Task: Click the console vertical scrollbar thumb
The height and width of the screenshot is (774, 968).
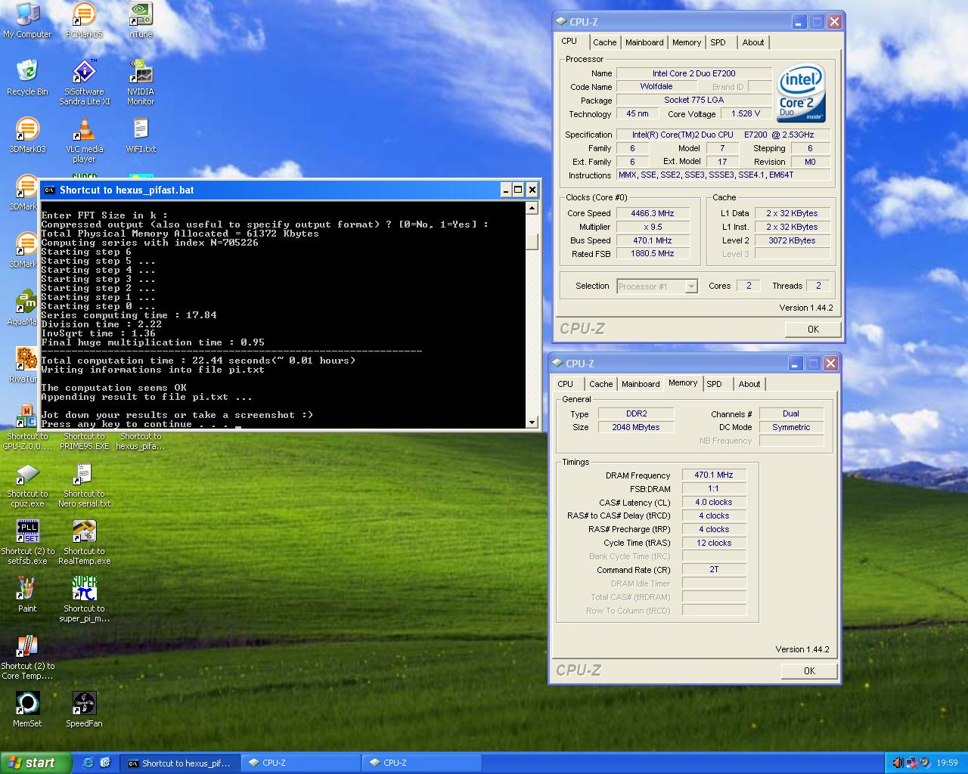Action: (x=532, y=241)
